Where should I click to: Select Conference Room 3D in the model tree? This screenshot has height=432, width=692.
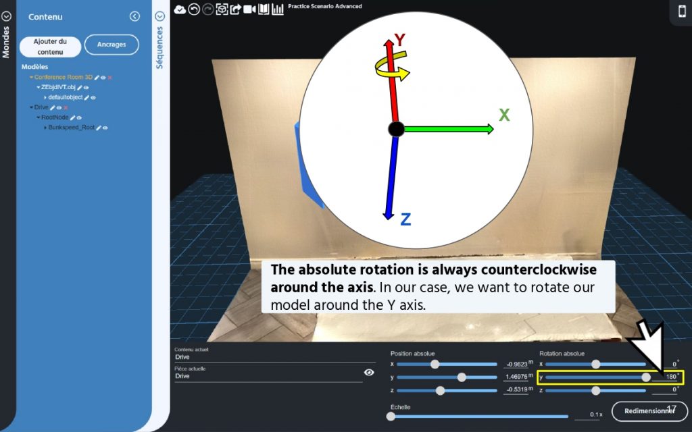pyautogui.click(x=64, y=77)
